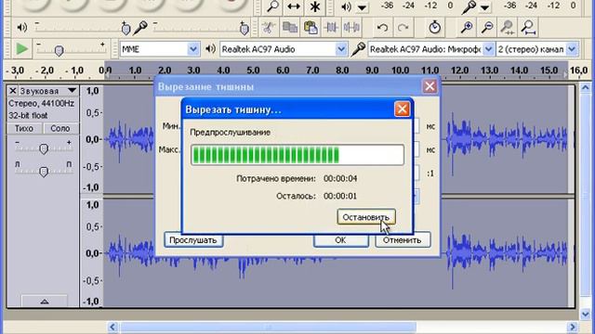595x334 pixels.
Task: Click the 'Стерео, 44100Hz' track info text
Action: pos(41,103)
